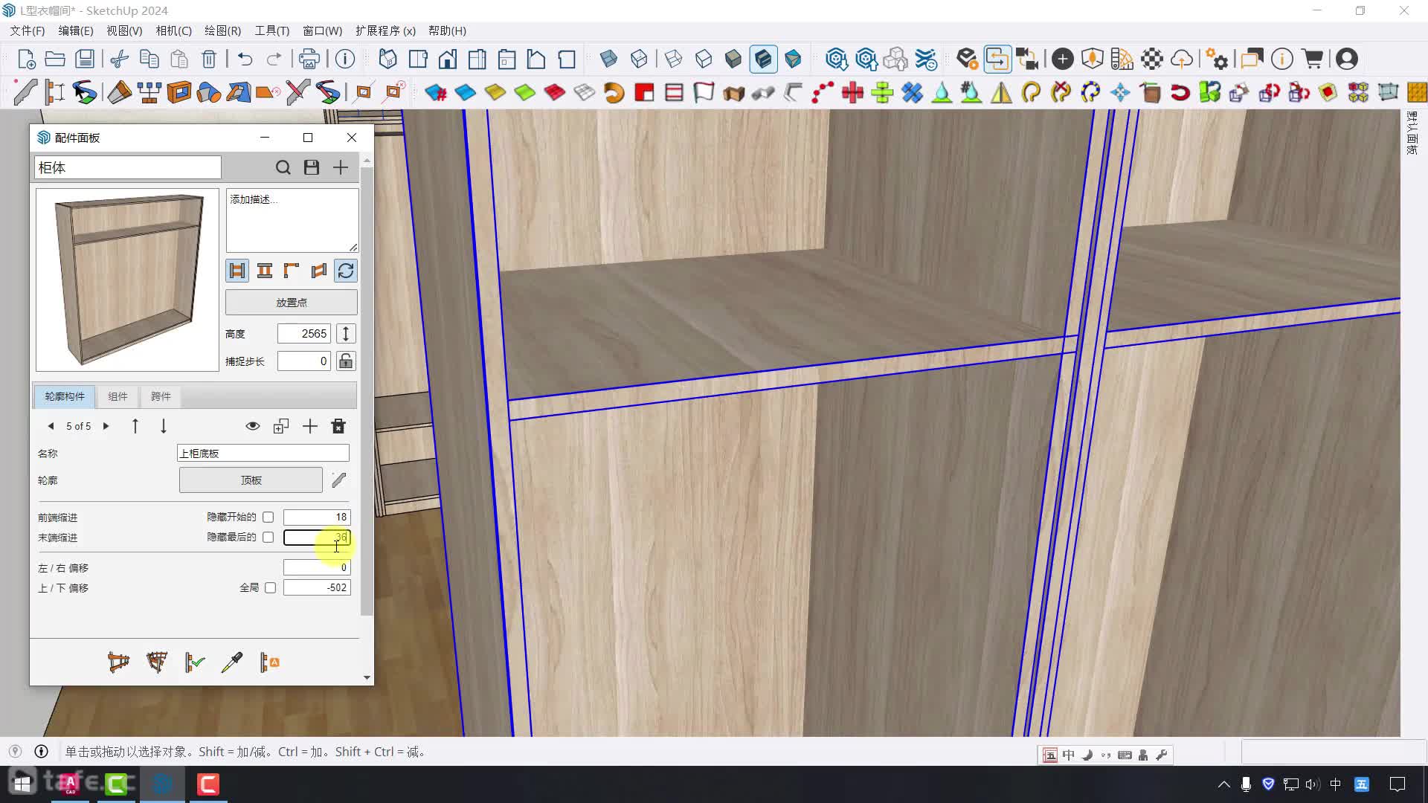Open the 扩展程序(x) menu

[385, 30]
